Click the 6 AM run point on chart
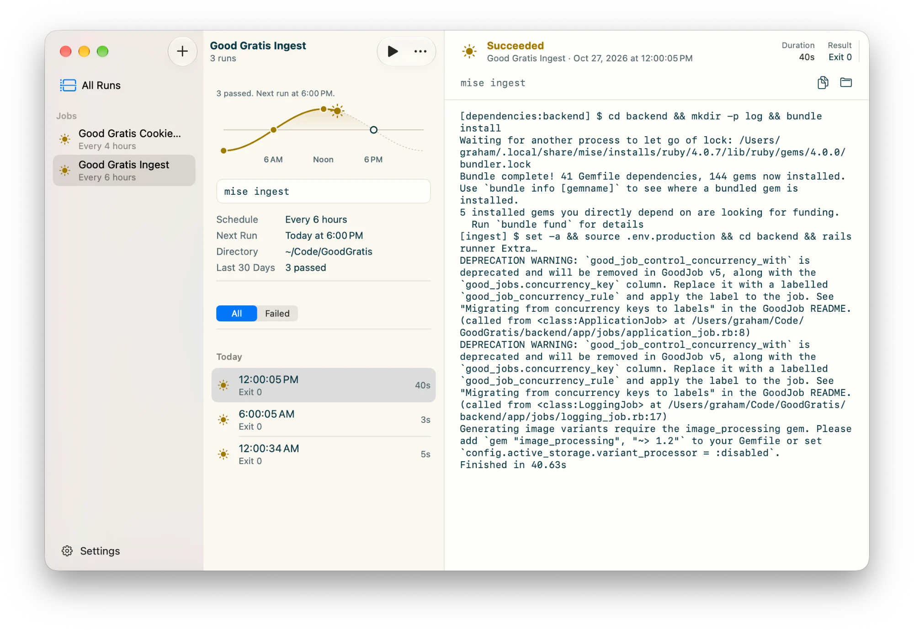 [273, 130]
